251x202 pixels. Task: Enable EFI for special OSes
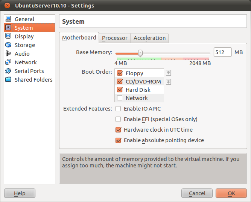[x=118, y=119]
